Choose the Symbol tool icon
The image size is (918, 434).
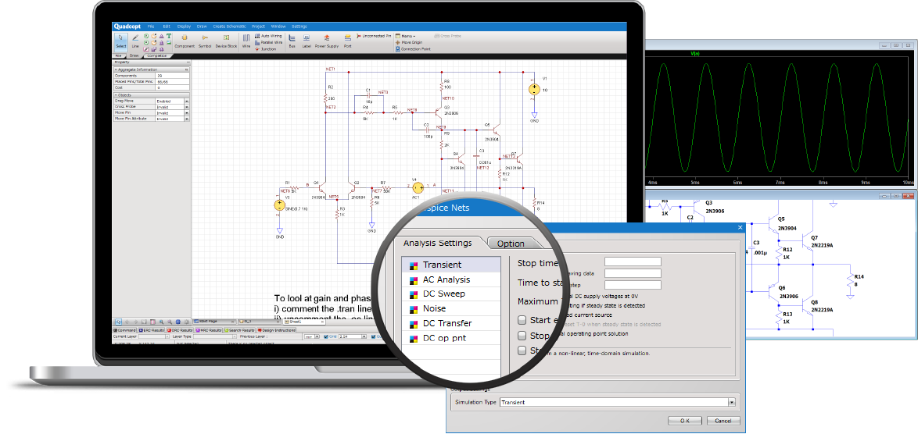pos(205,39)
